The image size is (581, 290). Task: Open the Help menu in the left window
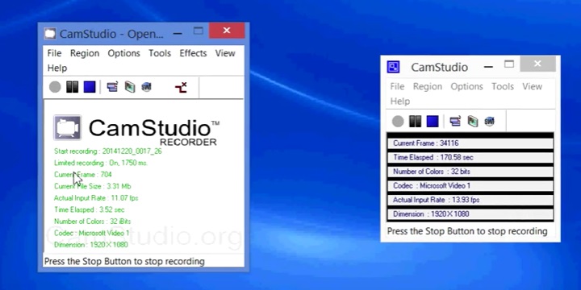[x=57, y=68]
